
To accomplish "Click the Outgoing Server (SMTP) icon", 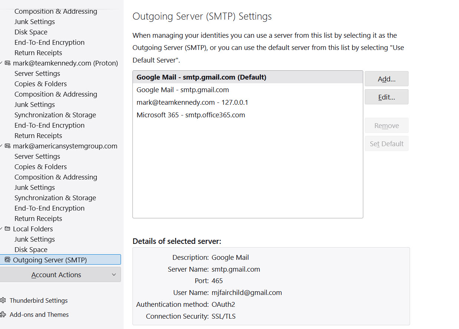I will pyautogui.click(x=7, y=260).
